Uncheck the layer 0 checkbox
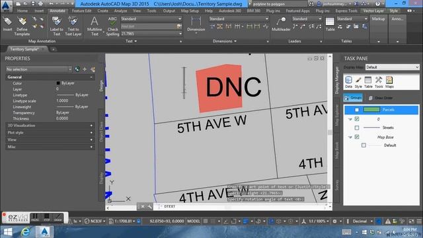 357,119
